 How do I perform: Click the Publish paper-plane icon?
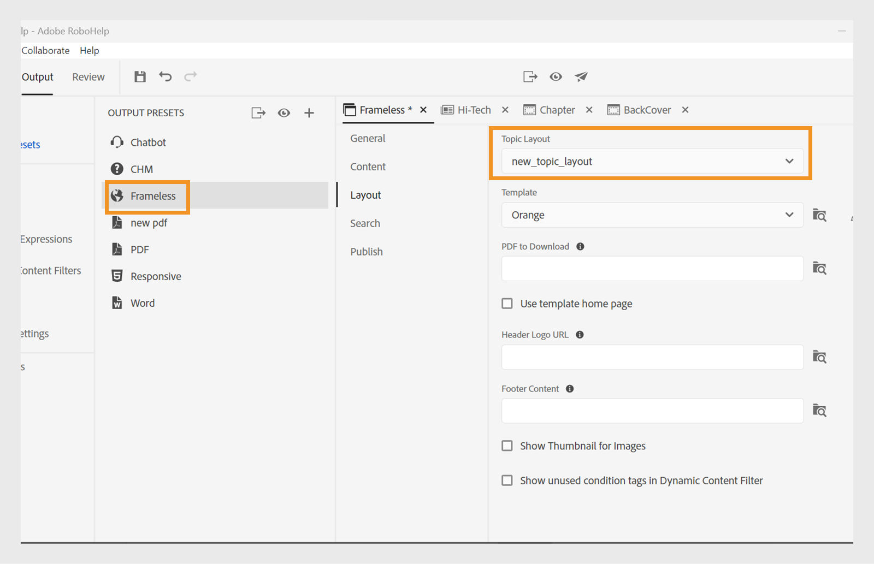(581, 76)
